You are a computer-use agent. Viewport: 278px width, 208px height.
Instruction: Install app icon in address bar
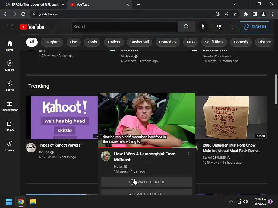[x=217, y=14]
